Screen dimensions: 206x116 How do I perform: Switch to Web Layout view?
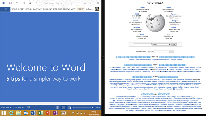70,107
